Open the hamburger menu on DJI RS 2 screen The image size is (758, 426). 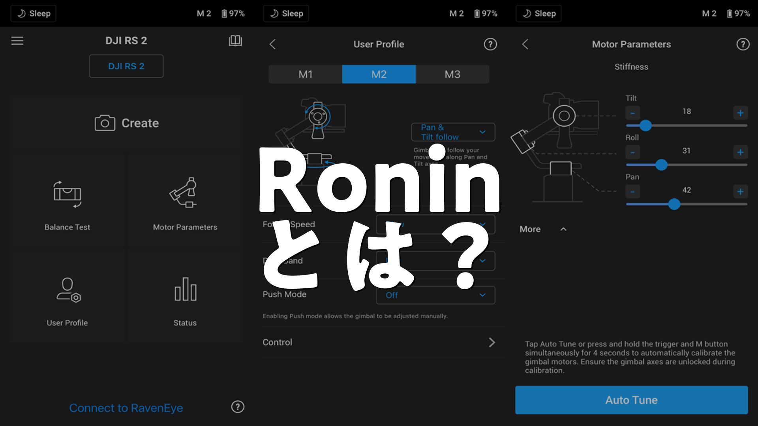tap(17, 41)
